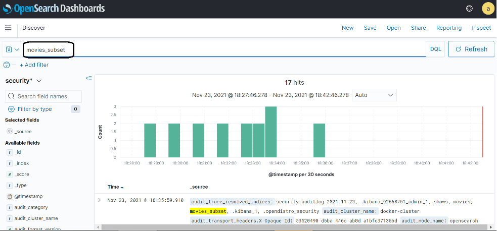Collapse the fields sidebar arrow icon

(89, 78)
